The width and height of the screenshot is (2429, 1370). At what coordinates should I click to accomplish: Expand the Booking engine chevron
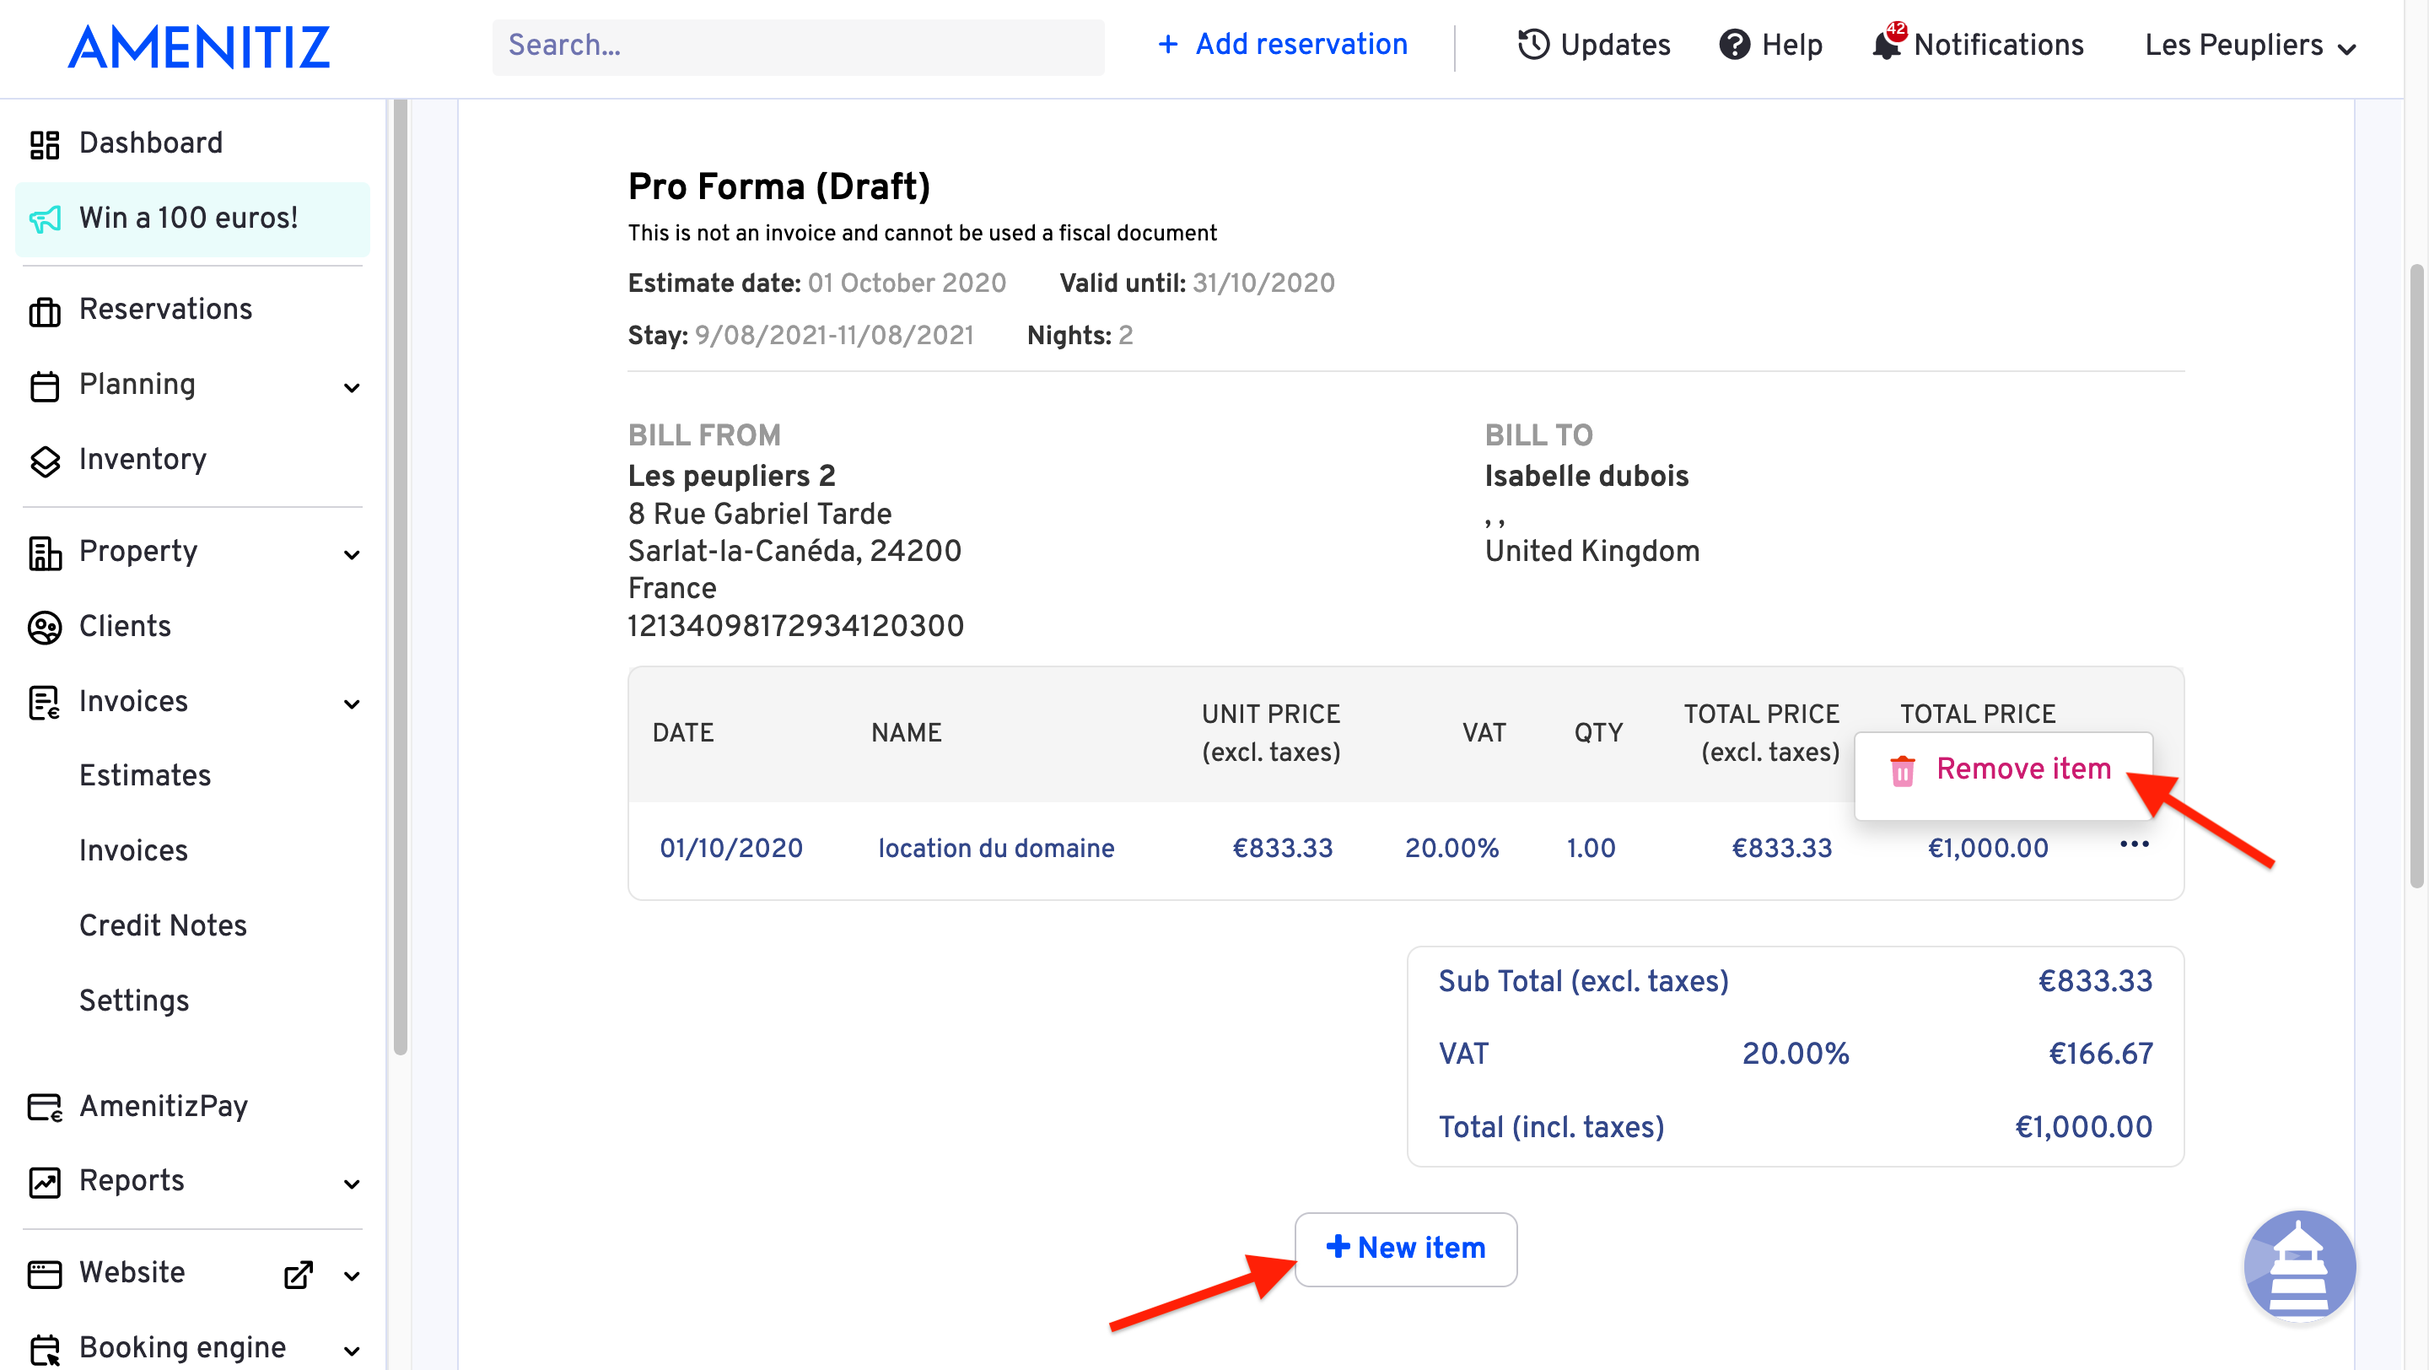point(352,1351)
